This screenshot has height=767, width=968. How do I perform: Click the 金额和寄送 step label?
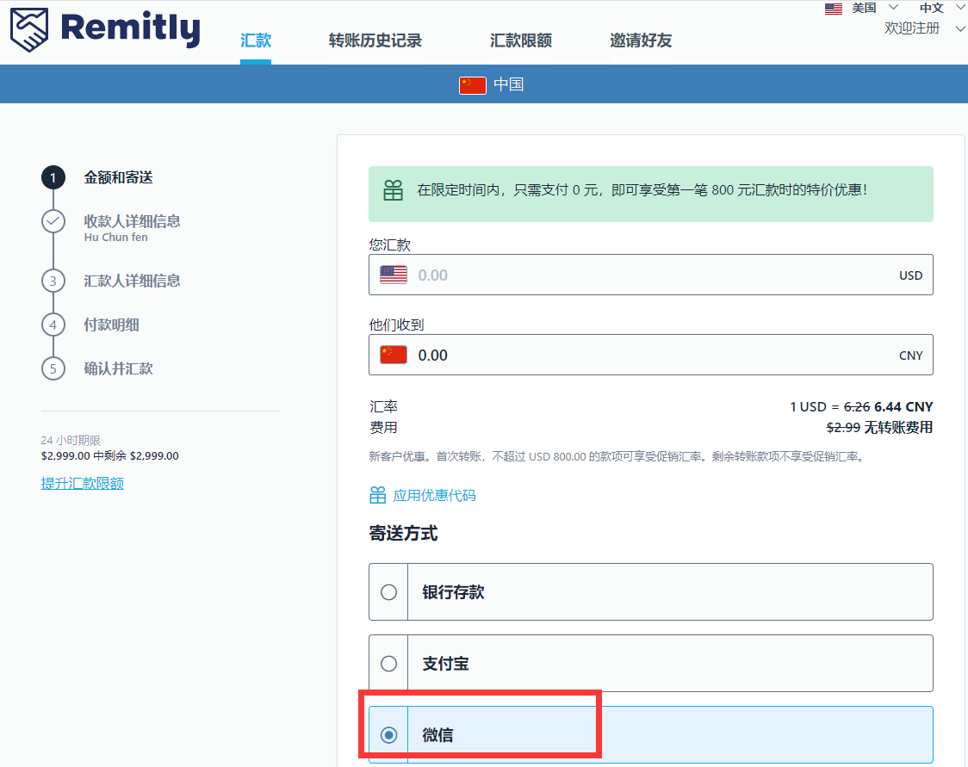(x=119, y=177)
